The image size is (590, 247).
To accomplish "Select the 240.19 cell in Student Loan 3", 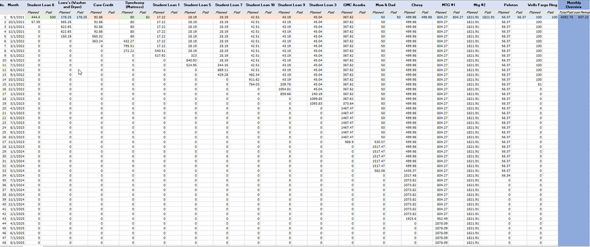I will tap(315, 93).
